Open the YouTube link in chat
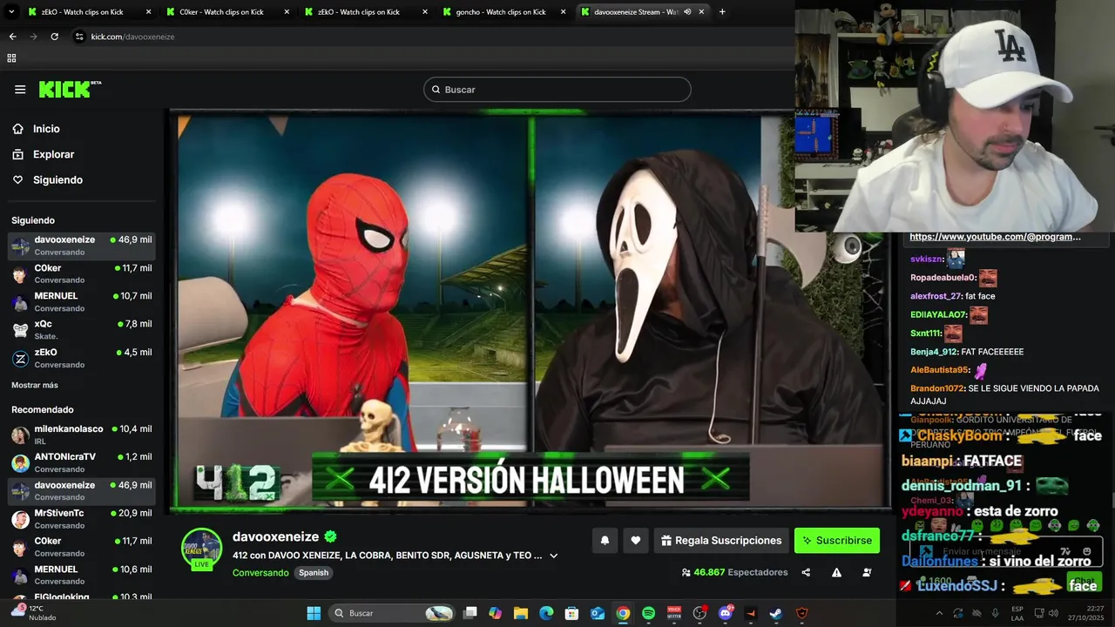1115x627 pixels. coord(995,237)
